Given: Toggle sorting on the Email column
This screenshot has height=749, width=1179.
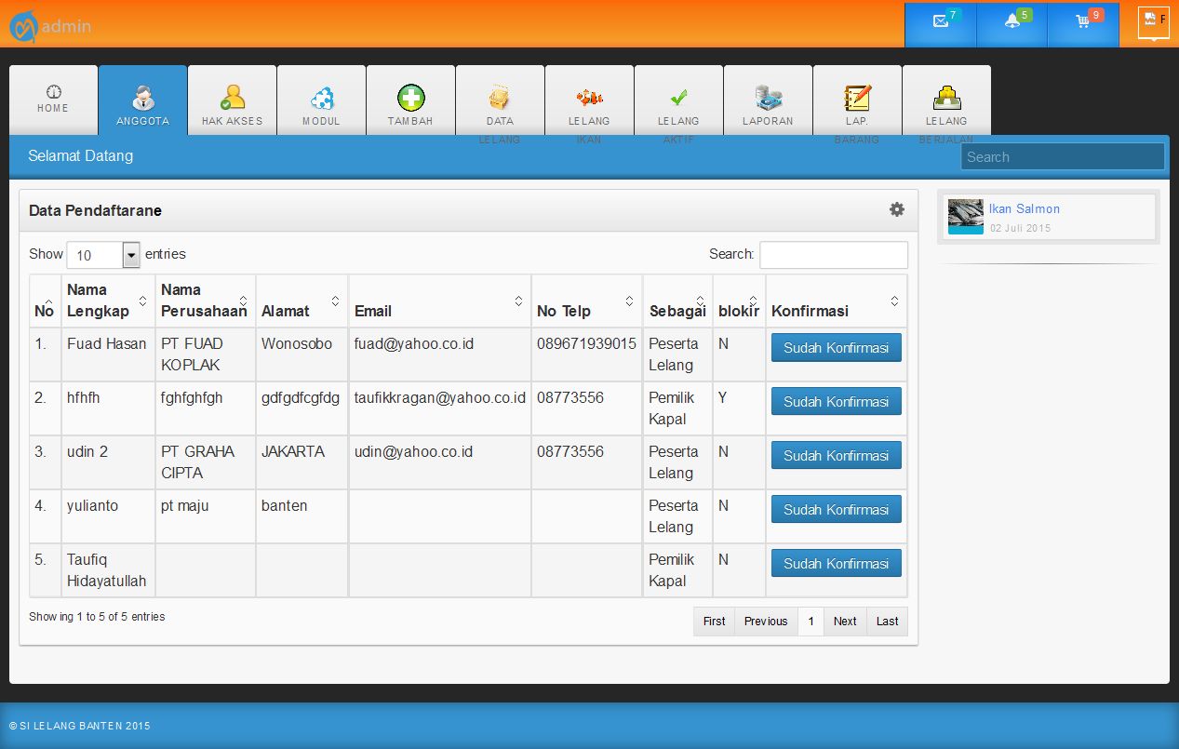Looking at the screenshot, I should (x=519, y=301).
